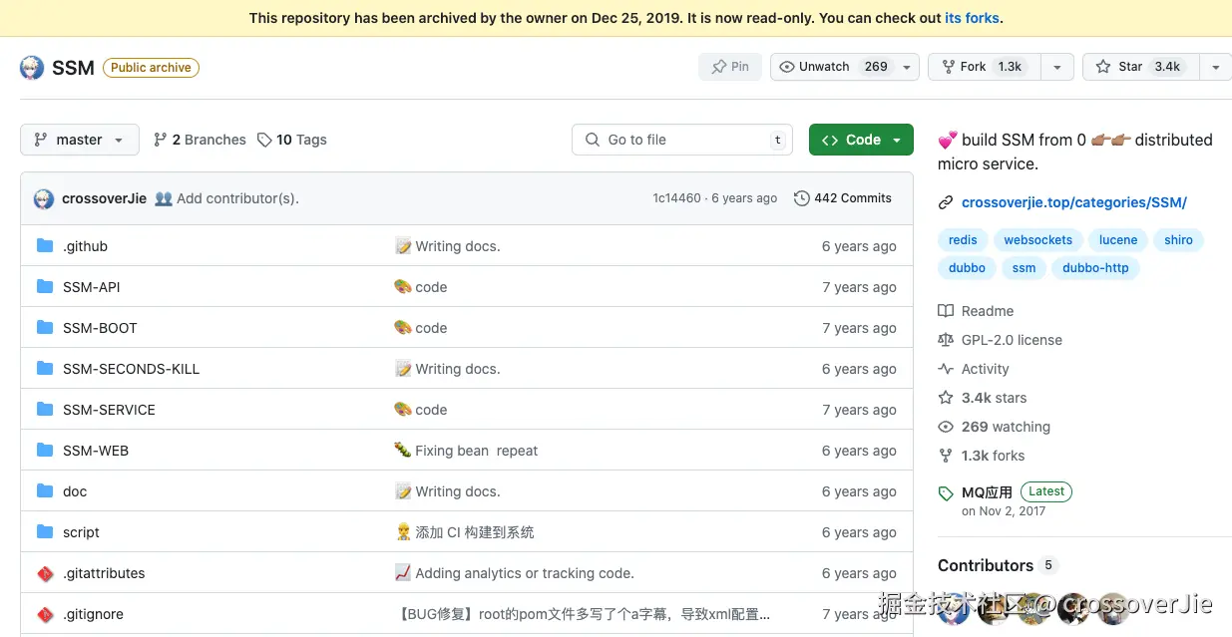This screenshot has height=637, width=1232.
Task: Click the magnifier icon in Go to file
Action: click(x=592, y=140)
